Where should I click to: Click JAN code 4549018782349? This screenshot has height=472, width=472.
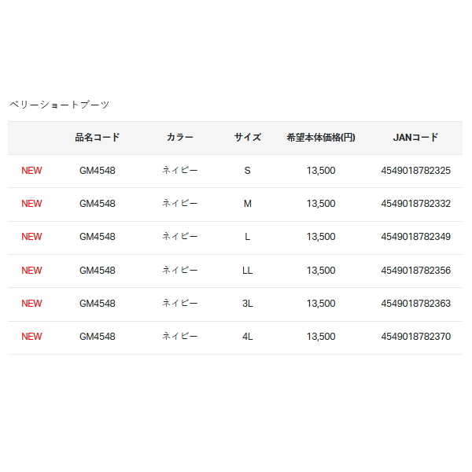tap(415, 237)
